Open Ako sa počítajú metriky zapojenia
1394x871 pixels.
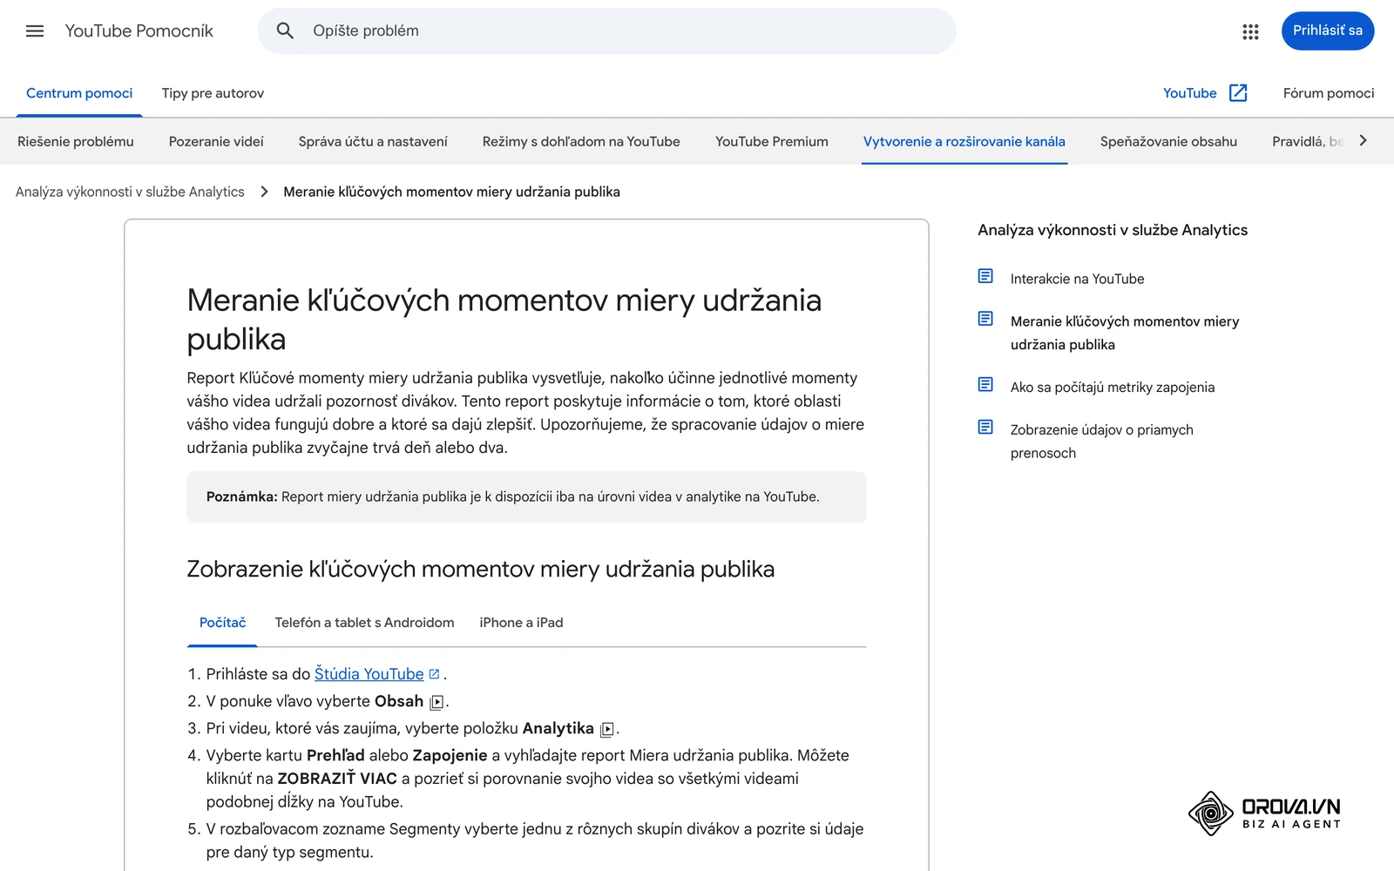click(1113, 388)
